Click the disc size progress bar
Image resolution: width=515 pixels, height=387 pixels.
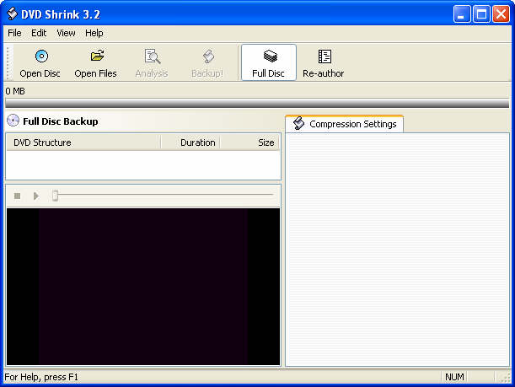click(257, 103)
